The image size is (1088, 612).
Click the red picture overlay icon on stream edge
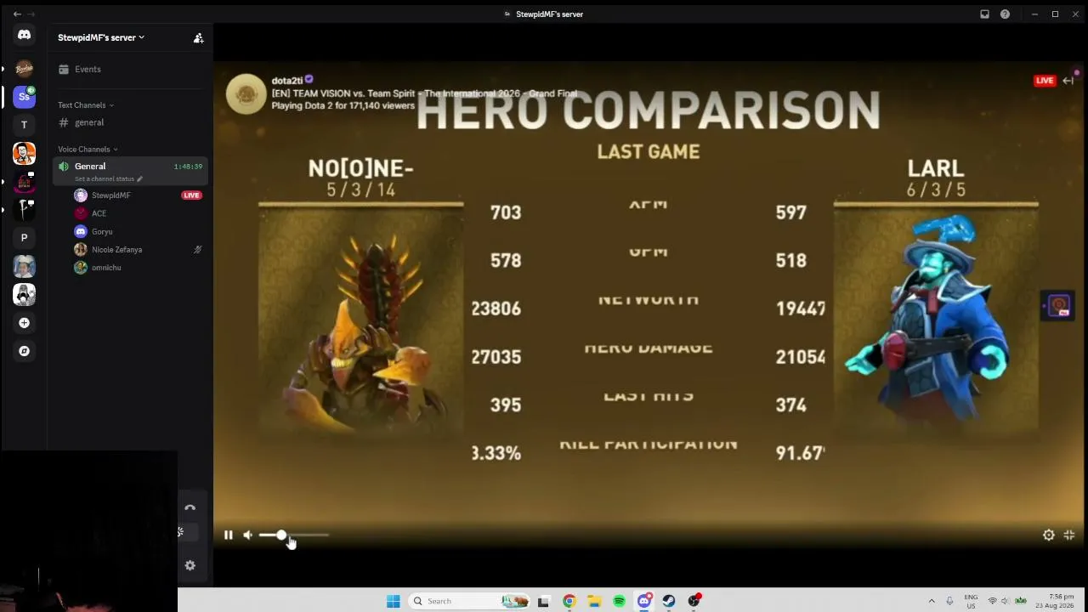pyautogui.click(x=1059, y=306)
